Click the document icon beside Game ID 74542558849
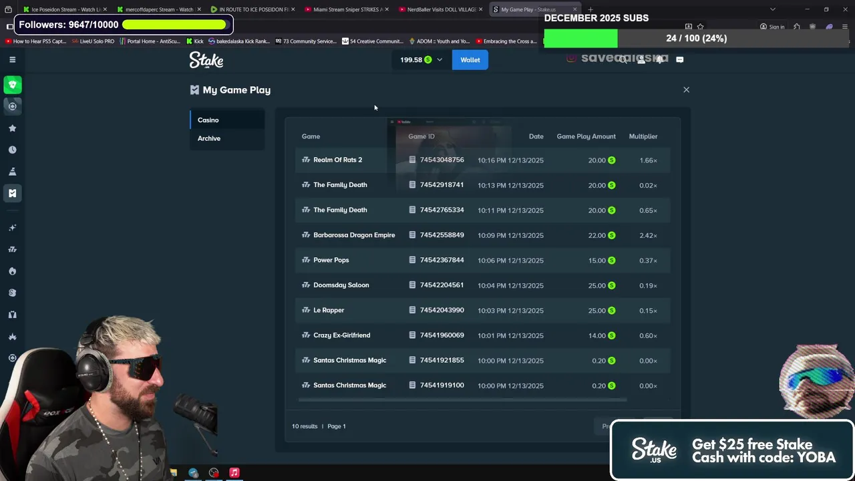This screenshot has width=855, height=481. [x=412, y=235]
